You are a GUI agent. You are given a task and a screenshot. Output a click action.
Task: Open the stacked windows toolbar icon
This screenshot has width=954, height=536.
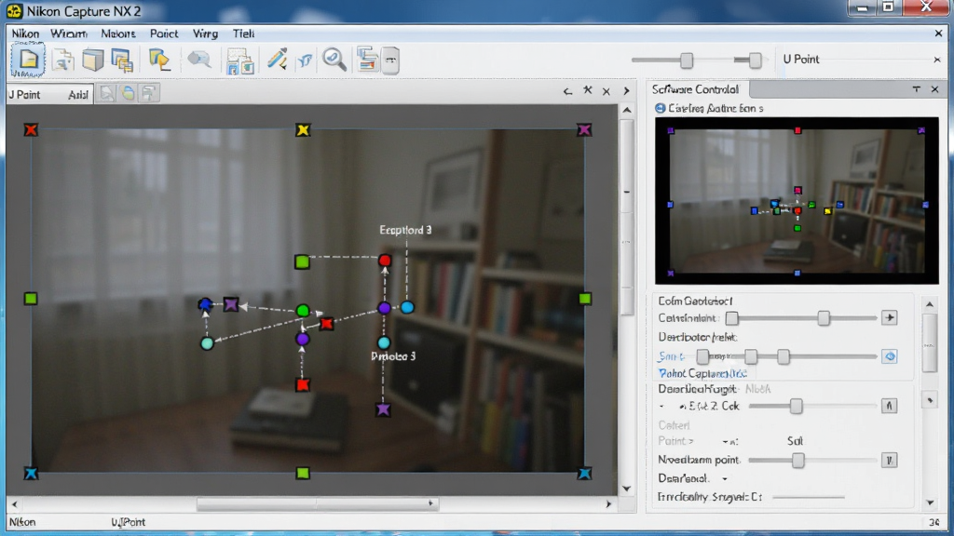click(x=122, y=60)
